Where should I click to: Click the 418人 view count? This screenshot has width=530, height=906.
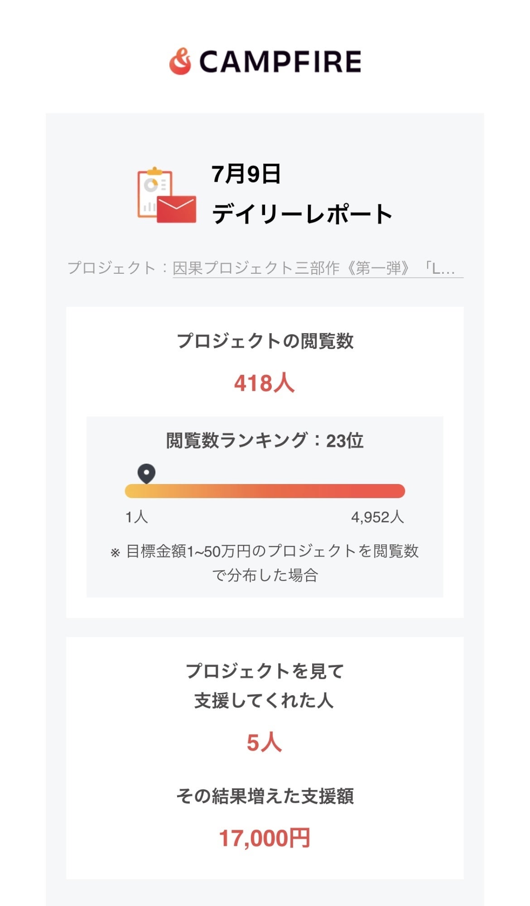[x=265, y=383]
